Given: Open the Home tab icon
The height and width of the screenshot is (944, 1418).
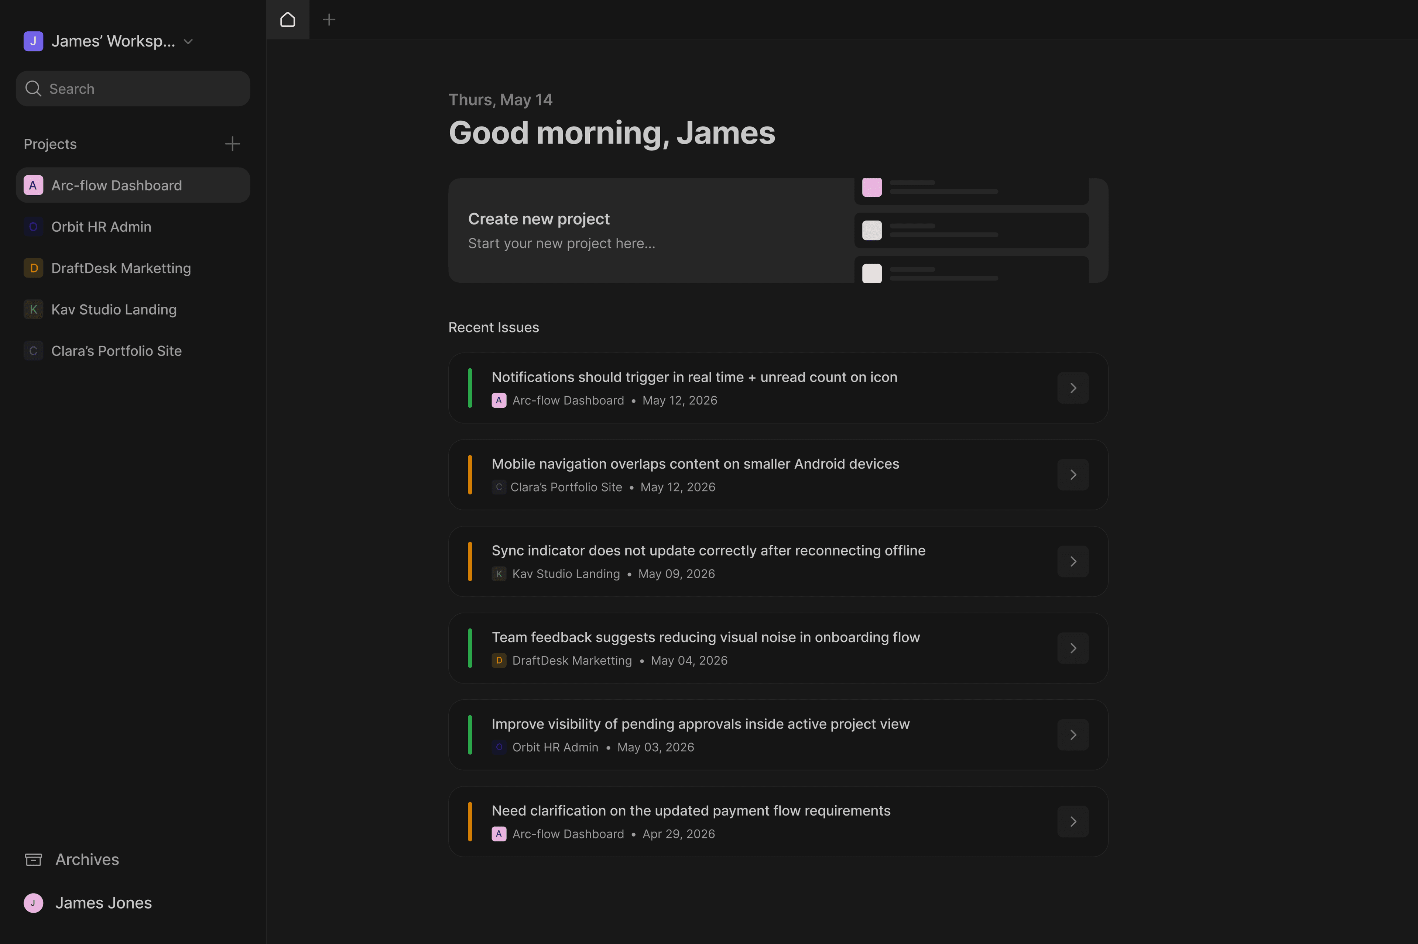Looking at the screenshot, I should point(287,19).
